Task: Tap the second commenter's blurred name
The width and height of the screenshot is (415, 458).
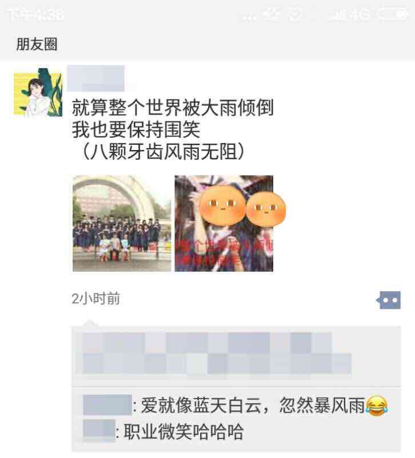Action: pos(99,431)
